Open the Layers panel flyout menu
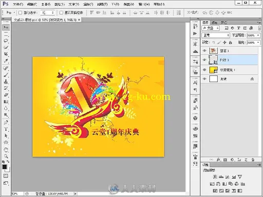 pyautogui.click(x=259, y=23)
